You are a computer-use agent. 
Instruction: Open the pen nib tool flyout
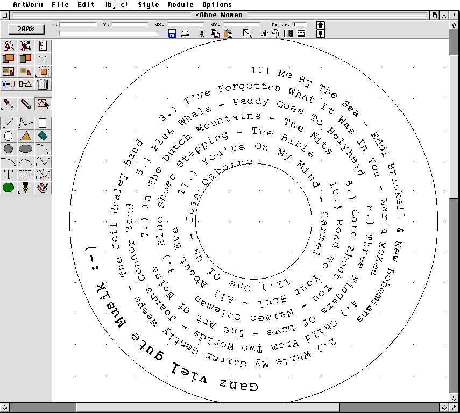pyautogui.click(x=25, y=188)
